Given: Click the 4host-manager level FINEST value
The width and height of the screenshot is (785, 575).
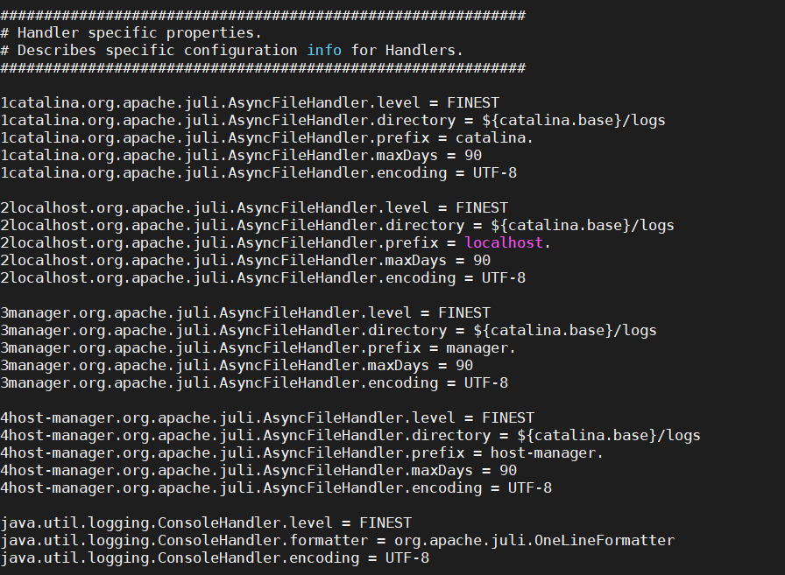Looking at the screenshot, I should pos(508,418).
